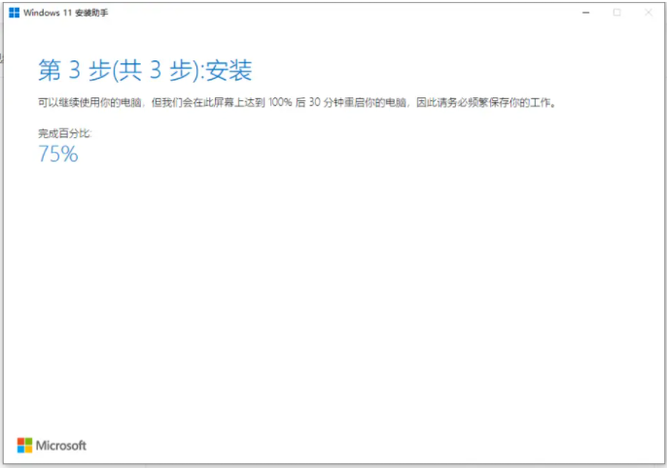
Task: Click the four-color Microsoft logo squares
Action: [x=24, y=445]
